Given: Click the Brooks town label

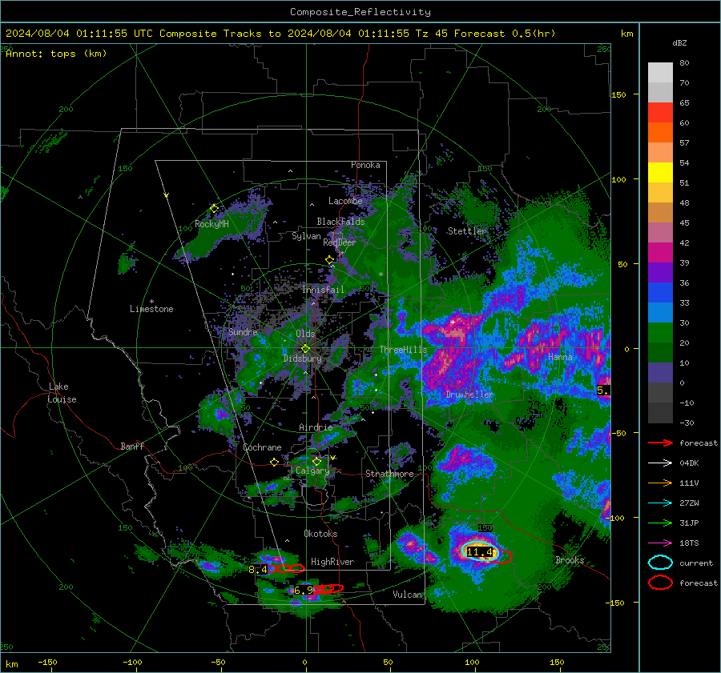Looking at the screenshot, I should point(570,560).
